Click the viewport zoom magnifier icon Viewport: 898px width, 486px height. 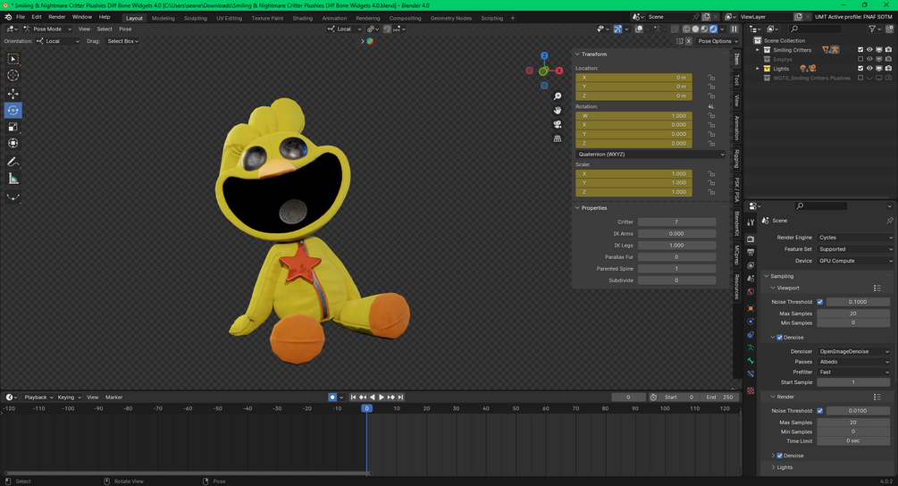pos(558,96)
